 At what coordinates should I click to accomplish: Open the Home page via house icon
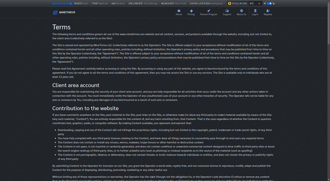pos(179,11)
